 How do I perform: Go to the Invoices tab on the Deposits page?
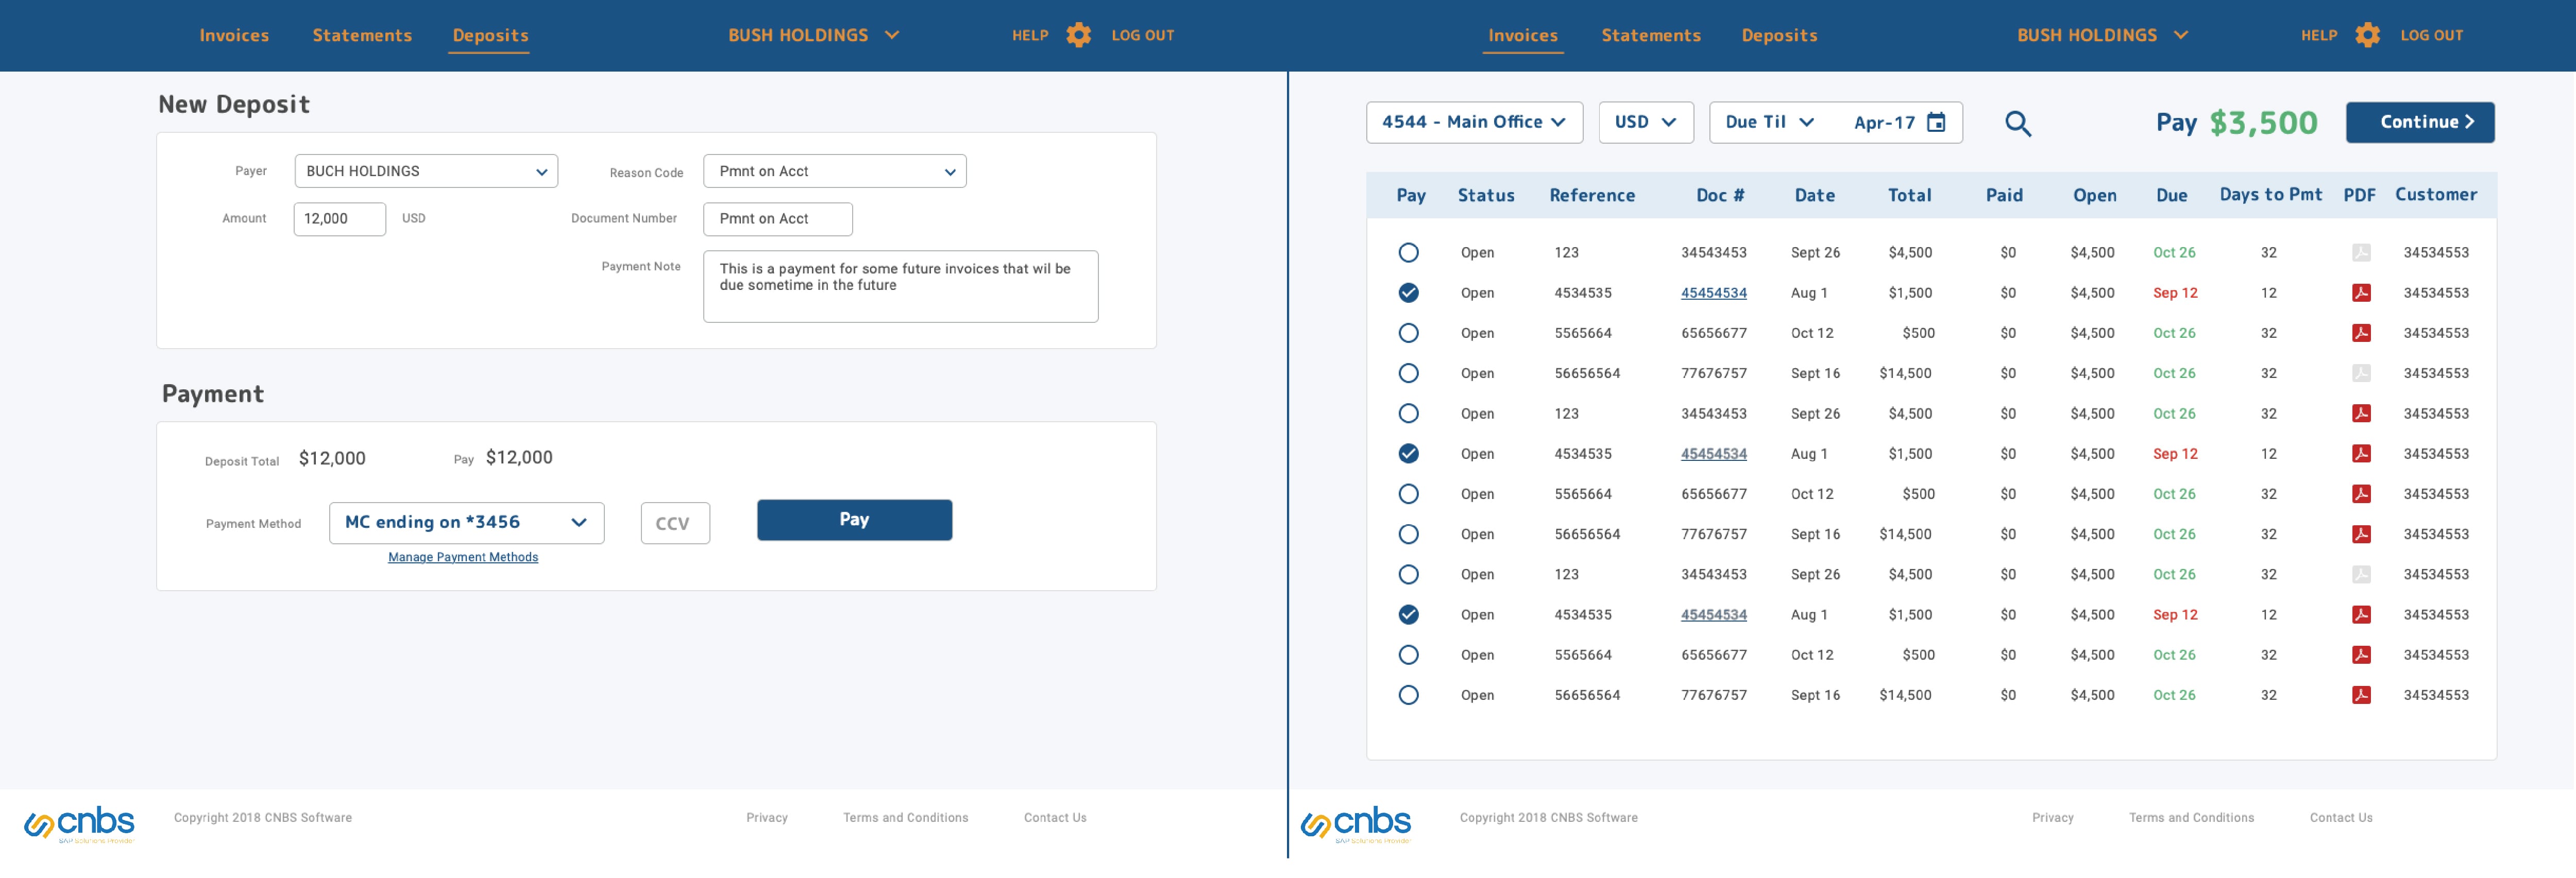234,34
